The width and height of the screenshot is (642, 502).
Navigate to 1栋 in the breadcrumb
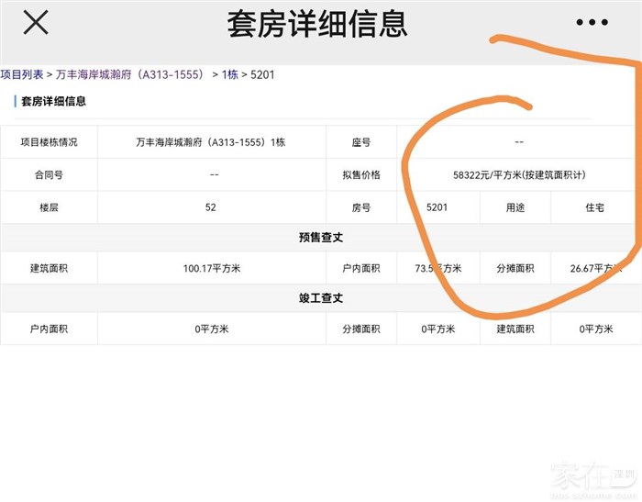click(x=230, y=74)
